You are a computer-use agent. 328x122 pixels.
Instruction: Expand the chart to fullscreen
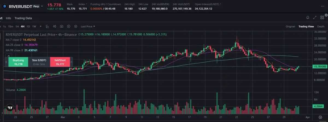(315, 18)
